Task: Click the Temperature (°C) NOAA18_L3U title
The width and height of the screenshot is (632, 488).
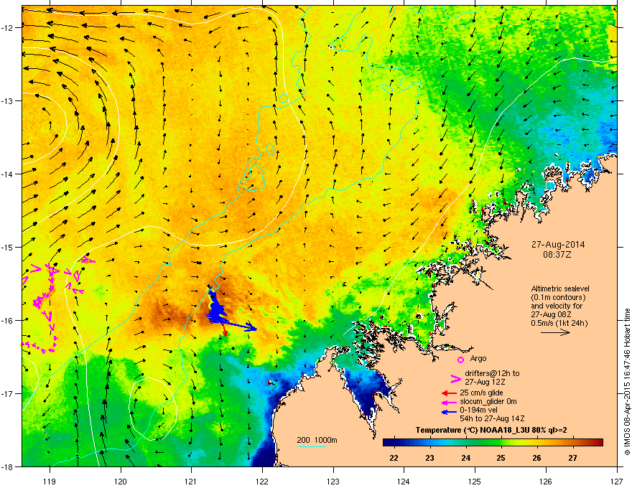Action: pos(491,430)
